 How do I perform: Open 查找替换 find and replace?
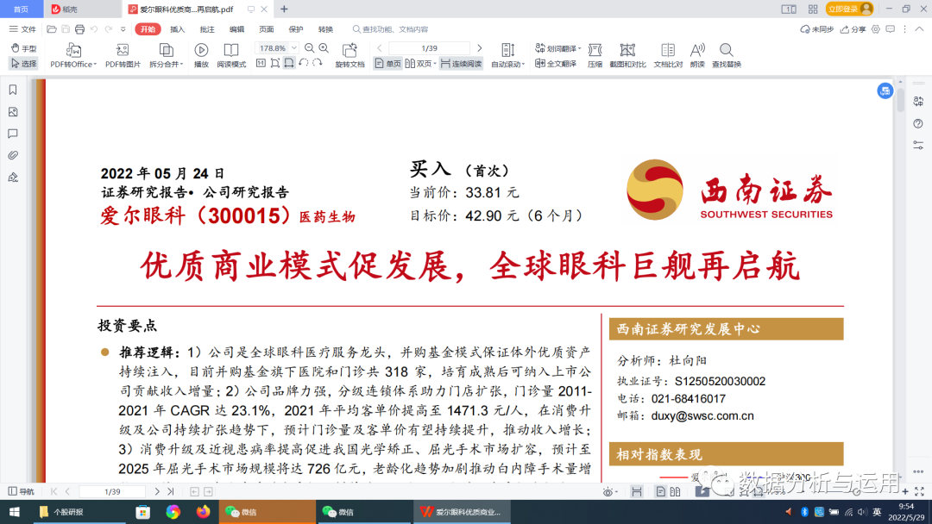pyautogui.click(x=727, y=56)
